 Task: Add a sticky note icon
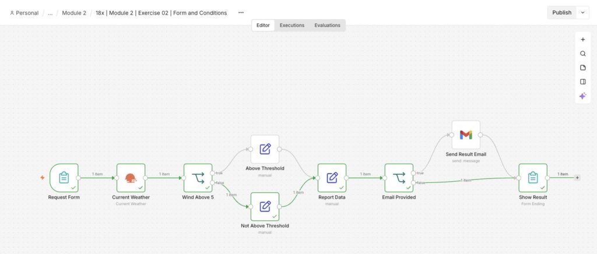[582, 68]
